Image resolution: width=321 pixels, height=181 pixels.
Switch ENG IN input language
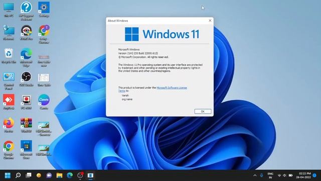coord(270,175)
